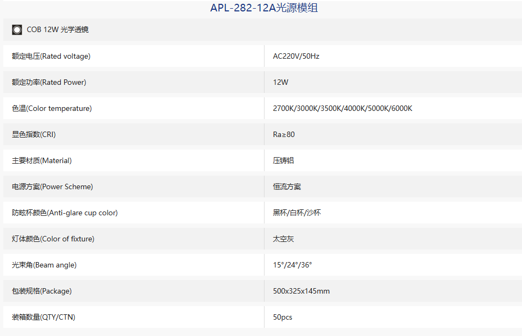Click the COB 12W 光学透镜 label
522x336 pixels.
point(58,30)
